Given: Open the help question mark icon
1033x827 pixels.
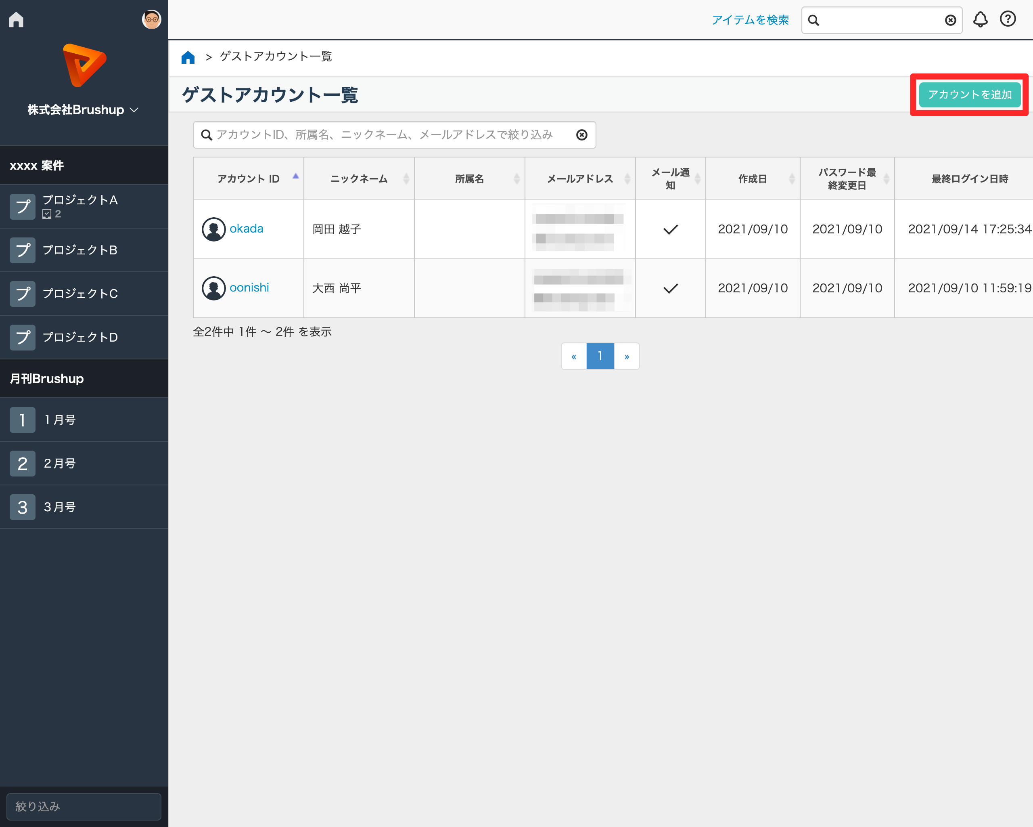Looking at the screenshot, I should click(x=1008, y=19).
